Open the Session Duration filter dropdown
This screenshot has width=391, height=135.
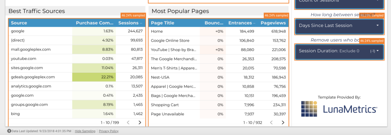(339, 51)
